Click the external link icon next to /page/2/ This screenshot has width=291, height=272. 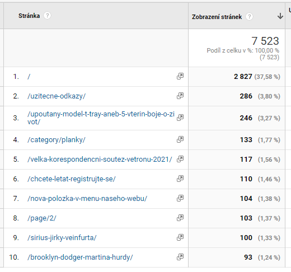(x=180, y=218)
